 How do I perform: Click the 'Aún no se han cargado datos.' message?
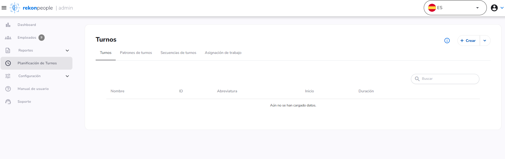click(293, 105)
